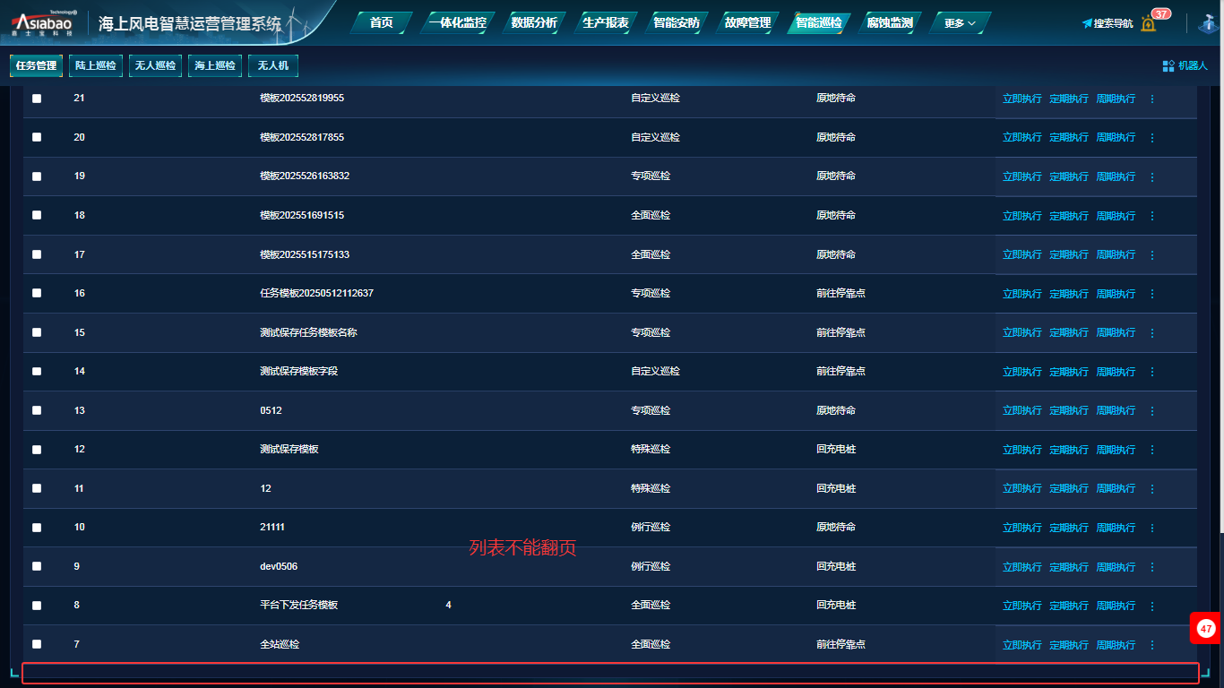
Task: Check the checkbox for row 20
Action: pyautogui.click(x=37, y=137)
